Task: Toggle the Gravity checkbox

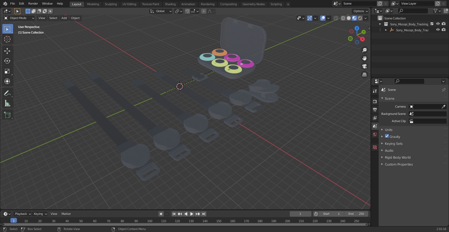Action: click(387, 136)
